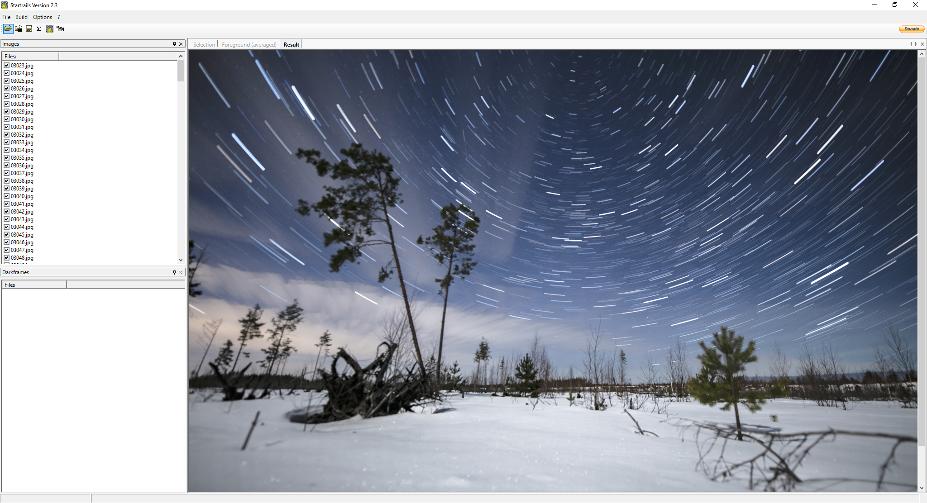Close the Darkframes panel

181,272
